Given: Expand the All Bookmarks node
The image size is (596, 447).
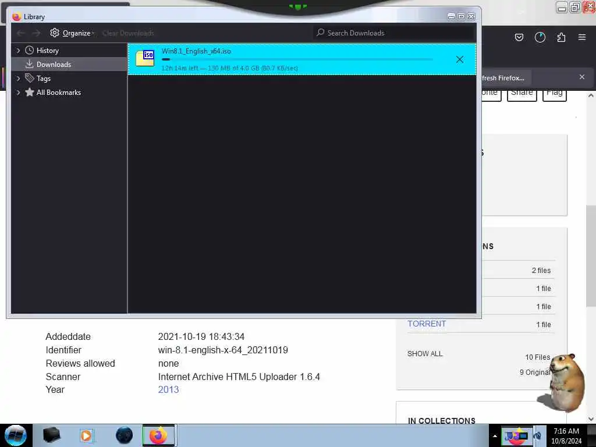Looking at the screenshot, I should click(x=18, y=93).
